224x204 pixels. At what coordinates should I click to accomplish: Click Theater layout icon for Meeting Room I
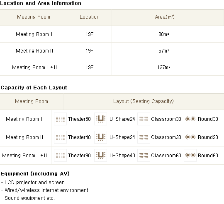coord(60,119)
